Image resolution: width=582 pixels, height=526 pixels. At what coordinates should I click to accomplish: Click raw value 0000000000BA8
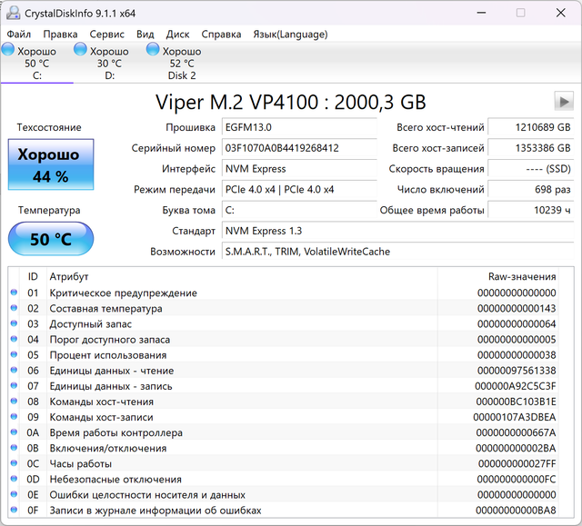516,511
